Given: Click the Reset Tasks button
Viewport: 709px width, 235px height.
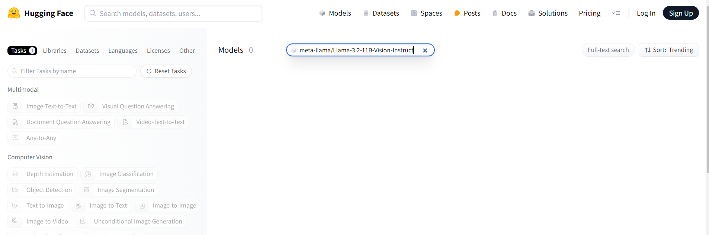Looking at the screenshot, I should pyautogui.click(x=166, y=71).
